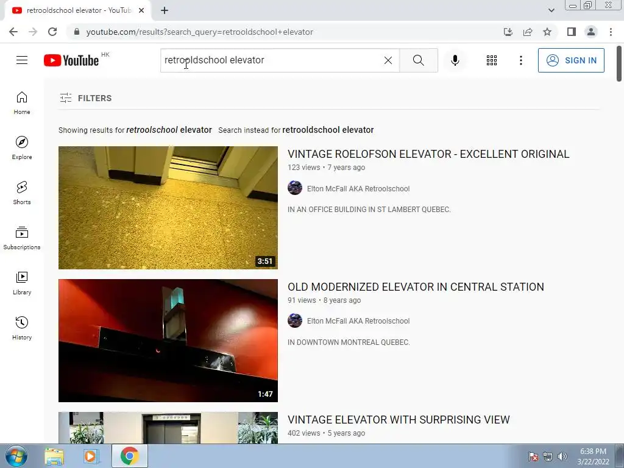Open VINTAGE ROELOFSON ELEVATOR video title

coord(428,154)
